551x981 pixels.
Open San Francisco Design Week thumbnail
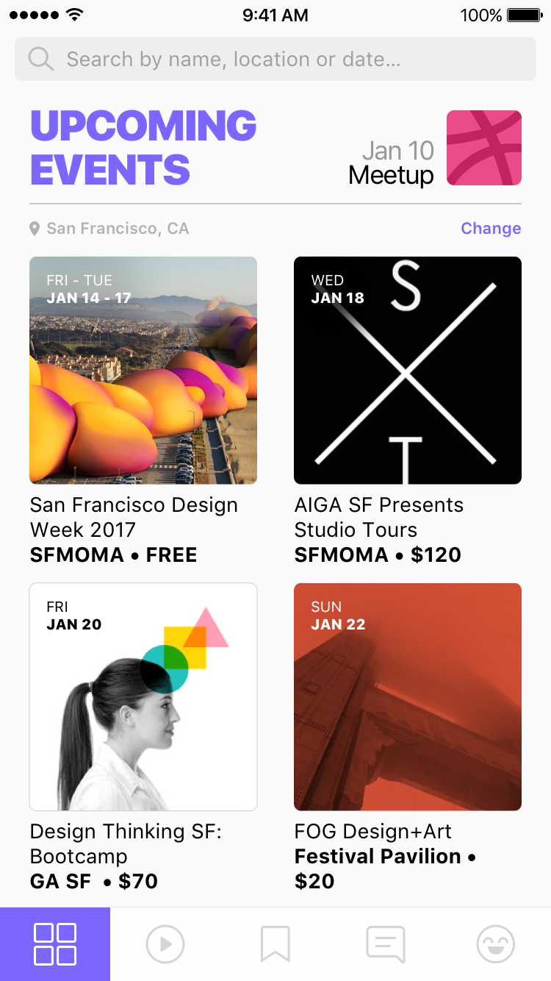click(x=143, y=370)
